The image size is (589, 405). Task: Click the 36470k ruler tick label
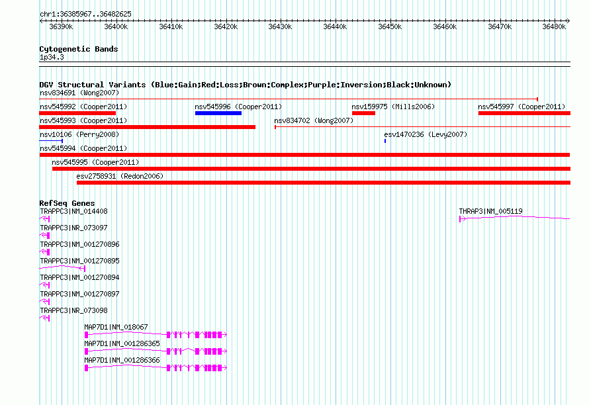[500, 26]
